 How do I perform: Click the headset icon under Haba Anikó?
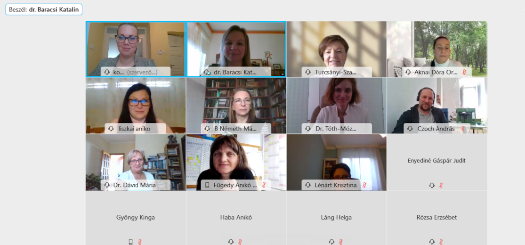click(231, 242)
